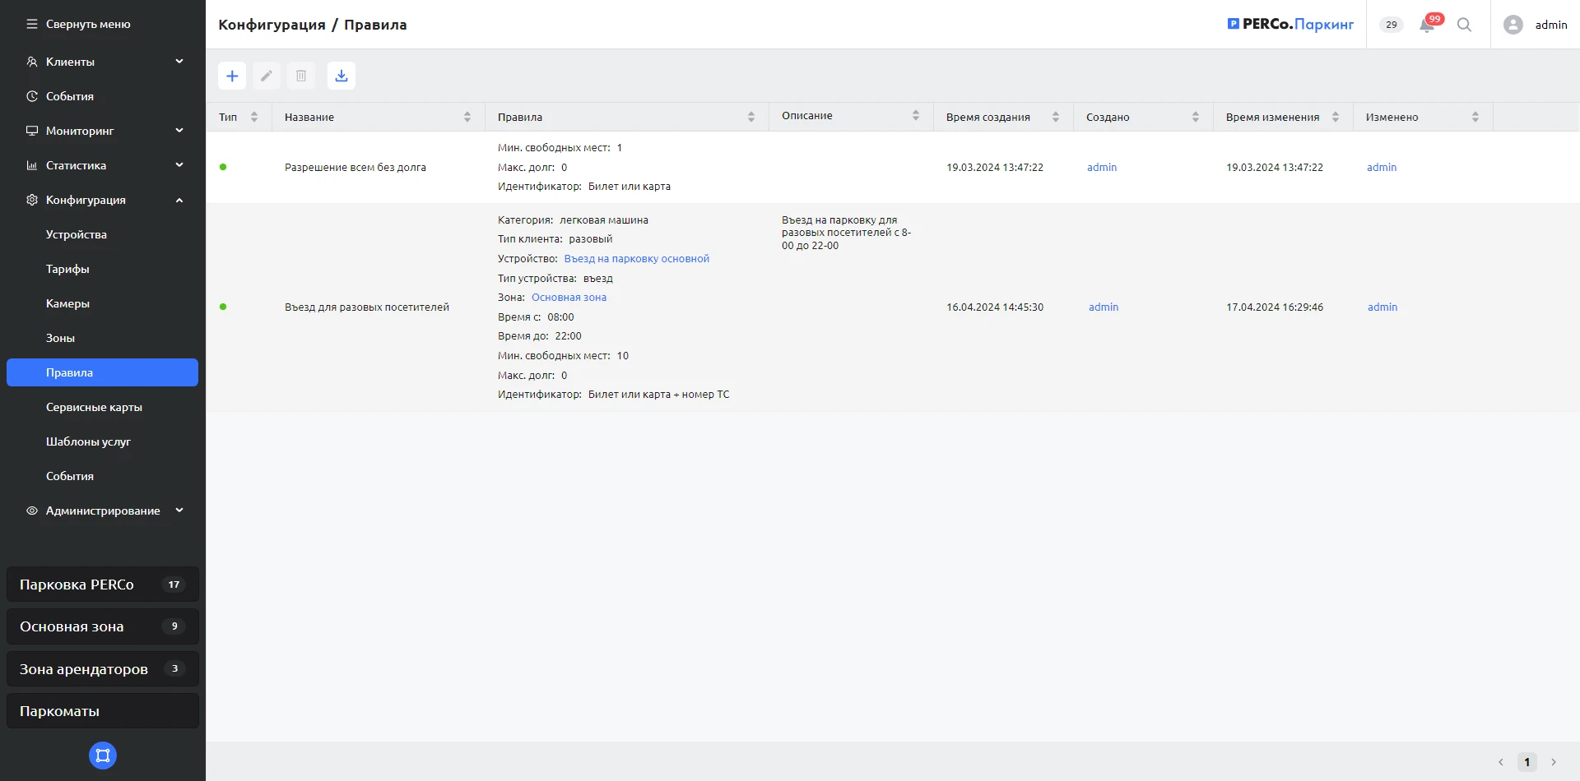Open the Сервисные карты menu item
The height and width of the screenshot is (781, 1580).
point(94,407)
